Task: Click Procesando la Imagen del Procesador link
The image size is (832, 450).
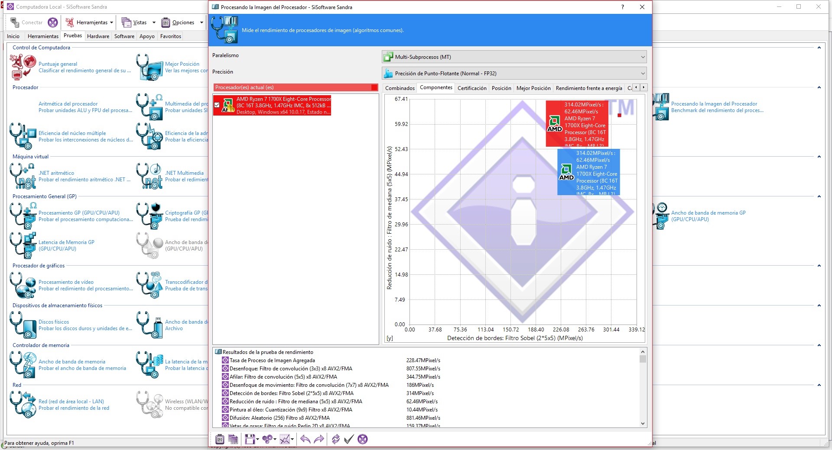Action: [714, 104]
